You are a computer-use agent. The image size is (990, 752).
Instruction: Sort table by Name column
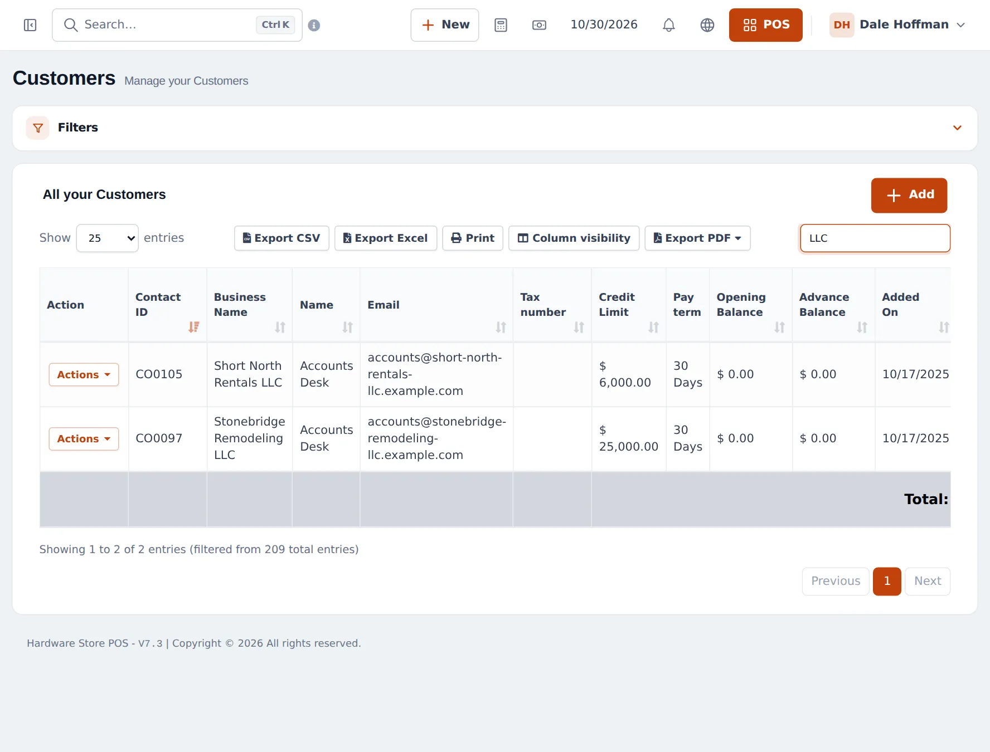[326, 305]
